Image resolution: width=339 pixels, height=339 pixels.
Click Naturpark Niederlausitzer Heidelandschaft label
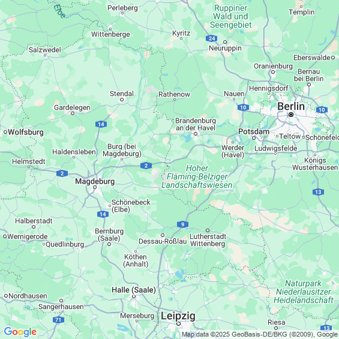tap(304, 292)
